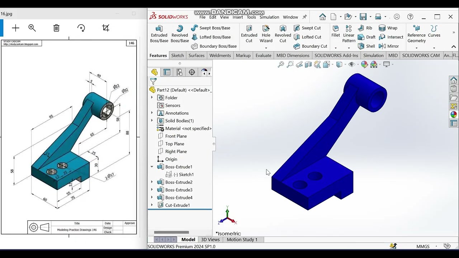Choose Lofted Boss/Base command
This screenshot has height=258, width=459.
[211, 37]
